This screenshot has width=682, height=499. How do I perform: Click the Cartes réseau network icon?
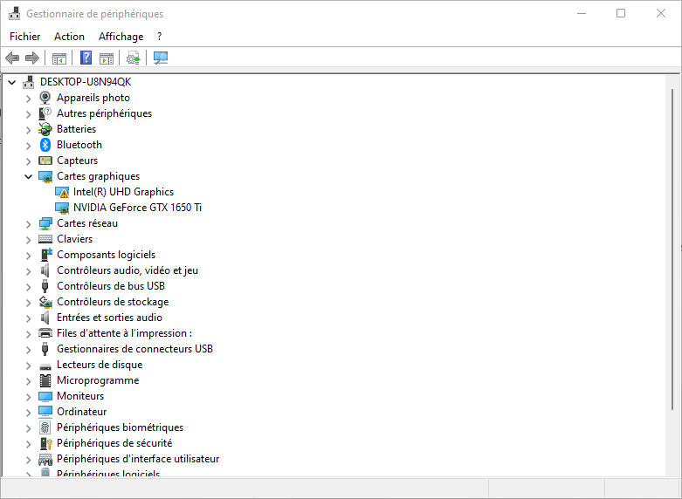[45, 223]
